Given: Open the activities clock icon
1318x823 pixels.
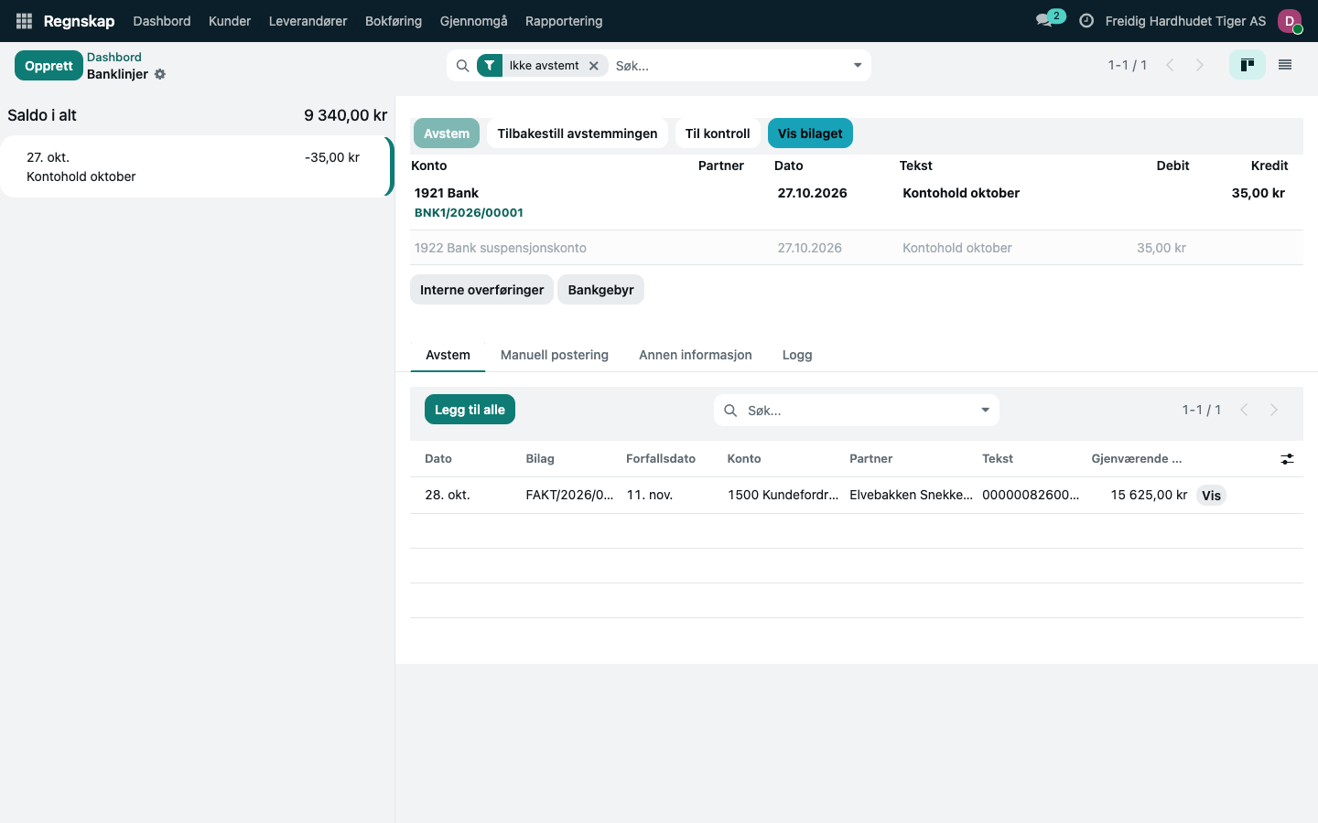Looking at the screenshot, I should pyautogui.click(x=1086, y=21).
